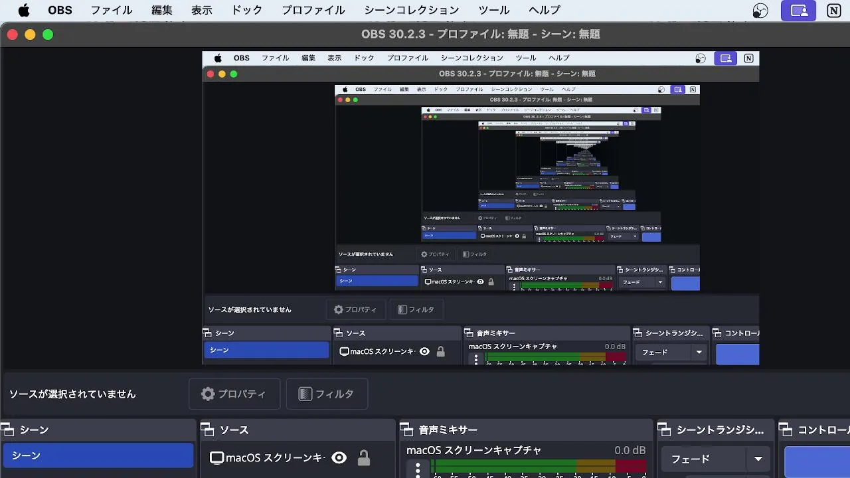Click the フェード dropdown in the largest mirrored preview
The width and height of the screenshot is (850, 478).
(x=671, y=352)
